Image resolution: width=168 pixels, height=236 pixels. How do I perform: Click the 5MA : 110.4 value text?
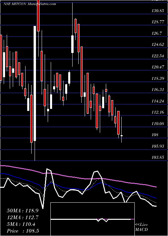[x=21, y=224]
